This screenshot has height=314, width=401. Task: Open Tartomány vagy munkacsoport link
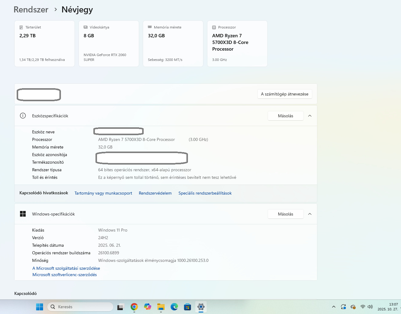click(103, 193)
